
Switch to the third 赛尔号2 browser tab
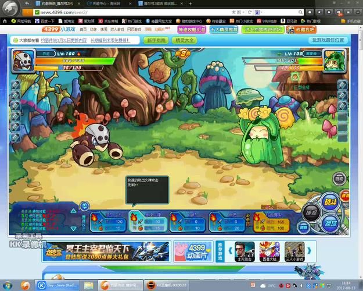[160, 3]
